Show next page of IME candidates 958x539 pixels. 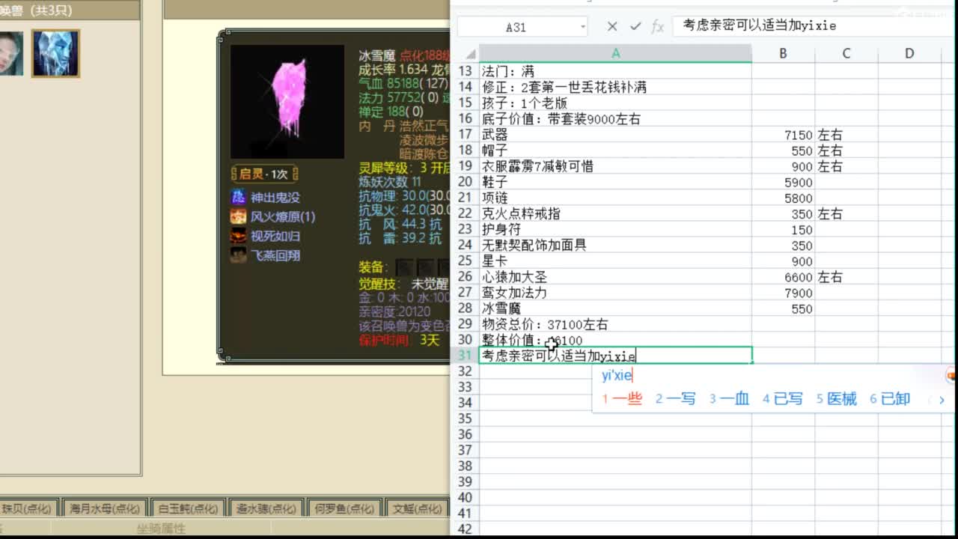pos(942,400)
